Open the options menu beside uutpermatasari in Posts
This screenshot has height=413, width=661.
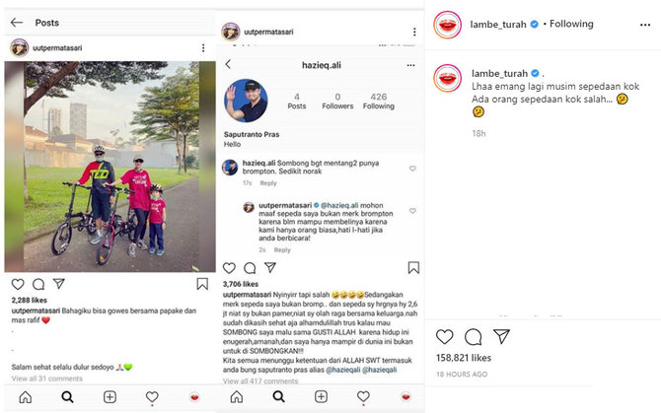[x=203, y=48]
